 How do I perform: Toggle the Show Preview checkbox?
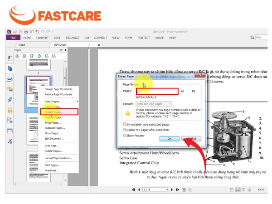(124, 136)
